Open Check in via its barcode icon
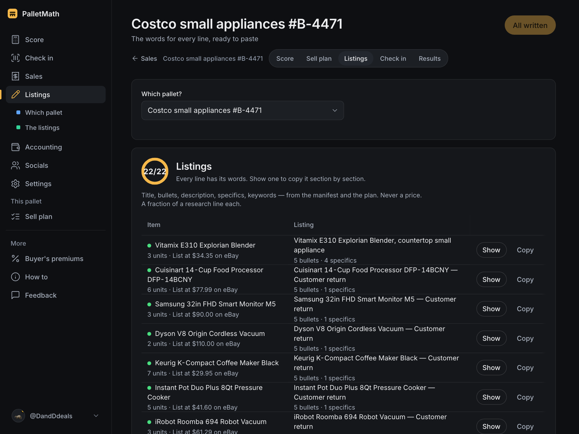This screenshot has height=434, width=579. click(15, 58)
